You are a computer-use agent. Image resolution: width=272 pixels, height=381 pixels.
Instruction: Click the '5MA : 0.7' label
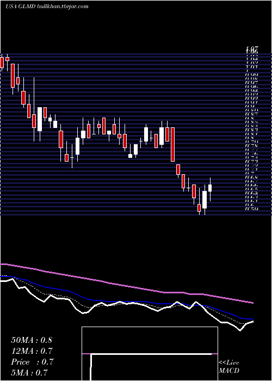point(29,372)
